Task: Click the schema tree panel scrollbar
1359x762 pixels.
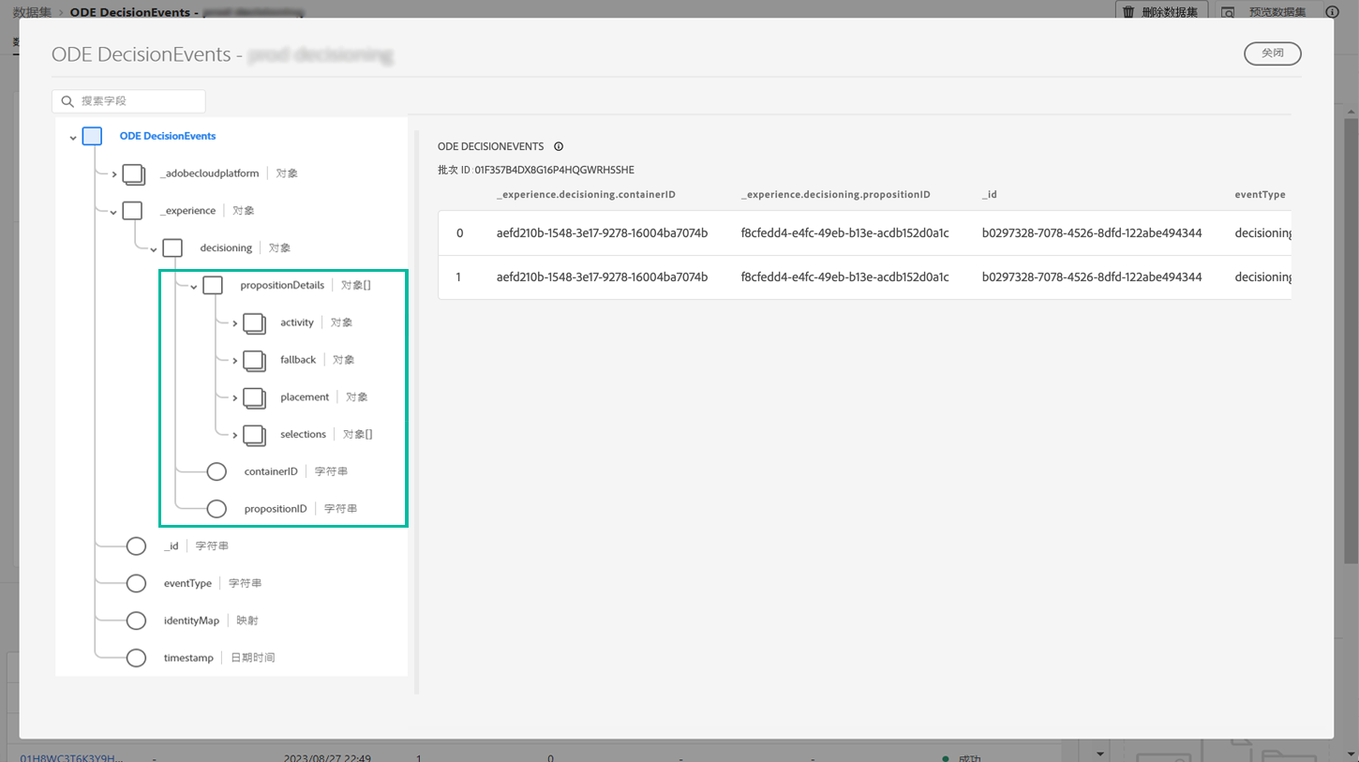Action: pyautogui.click(x=416, y=412)
